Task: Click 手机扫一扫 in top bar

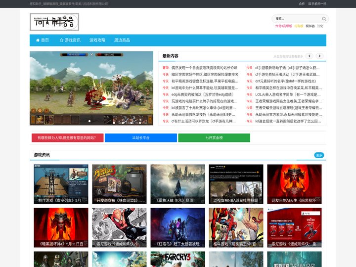Action: pos(317,3)
